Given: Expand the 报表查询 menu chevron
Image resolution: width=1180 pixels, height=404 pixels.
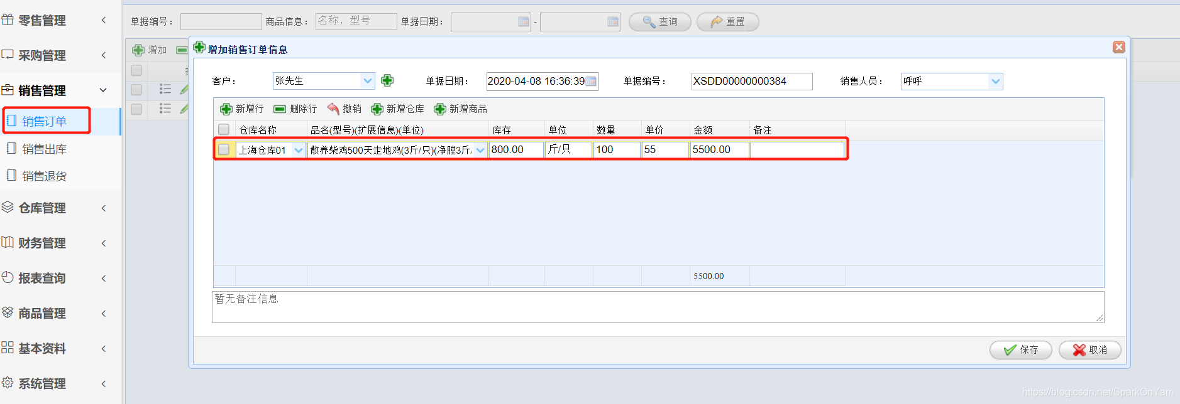Looking at the screenshot, I should [x=104, y=278].
